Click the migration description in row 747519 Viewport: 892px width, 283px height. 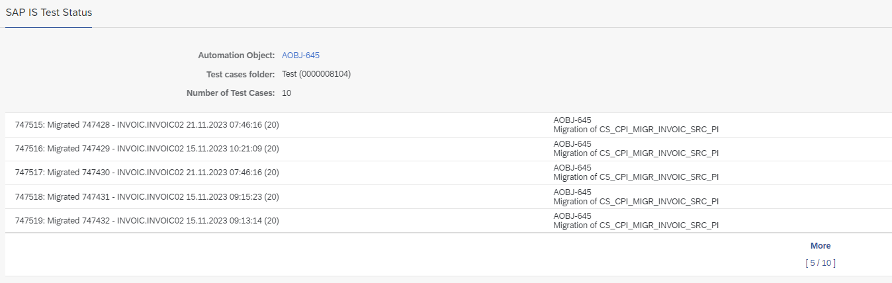635,225
